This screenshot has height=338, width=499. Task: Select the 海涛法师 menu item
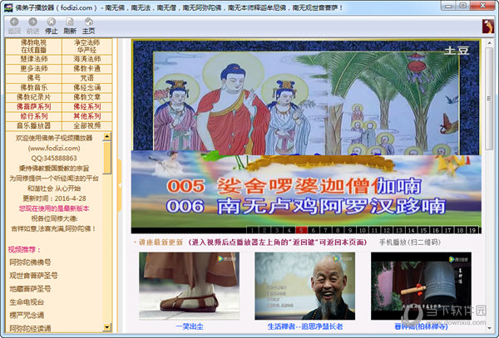(87, 59)
